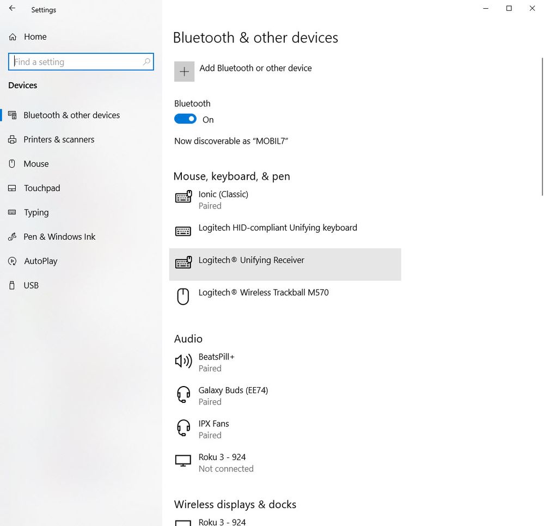This screenshot has width=544, height=526.
Task: Open Pen & Windows Ink settings
Action: [81, 237]
